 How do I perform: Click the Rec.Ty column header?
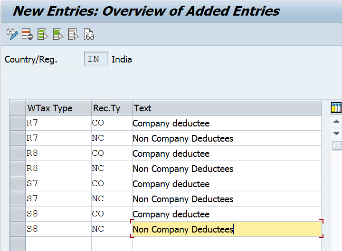point(112,108)
